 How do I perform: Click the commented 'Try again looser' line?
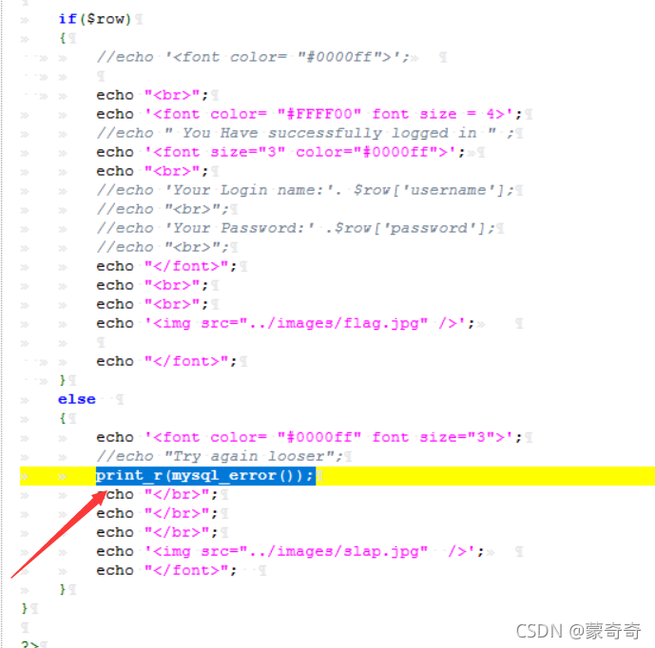point(220,456)
